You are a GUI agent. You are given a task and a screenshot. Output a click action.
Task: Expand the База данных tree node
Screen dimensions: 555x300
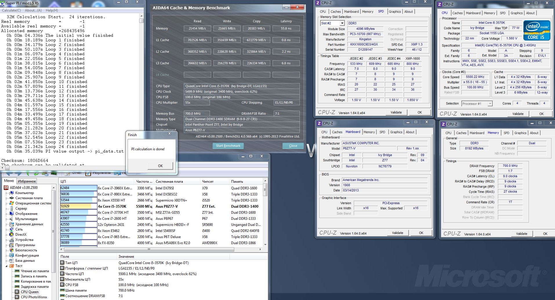[x=6, y=261]
